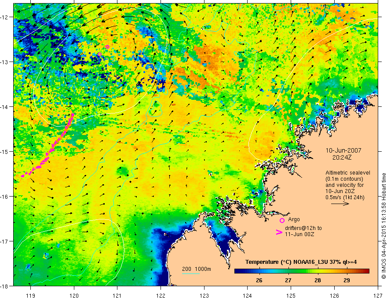Click the '0.5m/s (1kt 24h)' text
The image size is (387, 299).
(x=345, y=197)
